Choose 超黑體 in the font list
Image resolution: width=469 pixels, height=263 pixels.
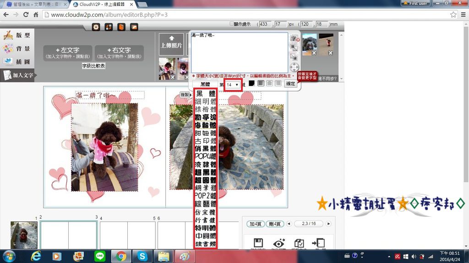point(206,172)
